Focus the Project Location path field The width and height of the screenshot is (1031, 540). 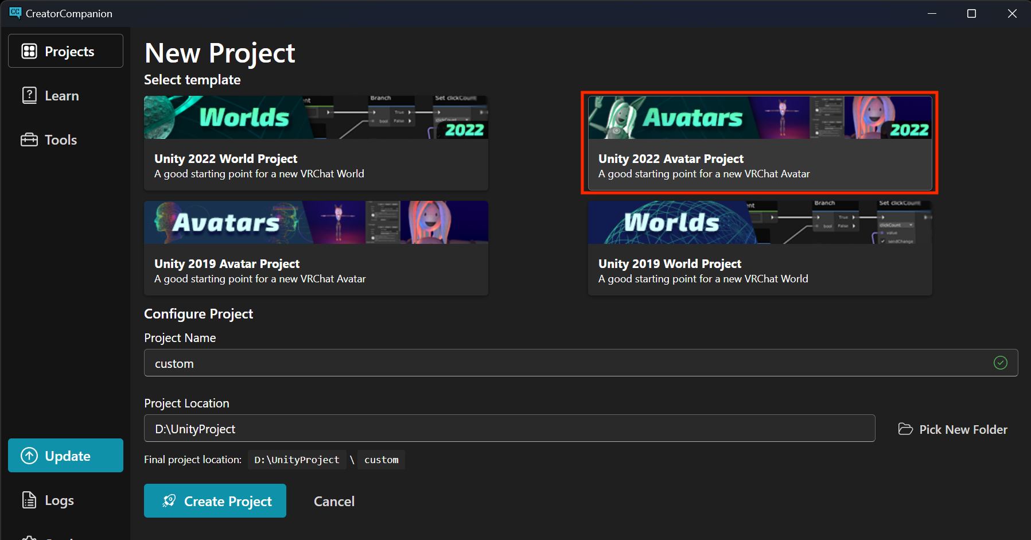click(509, 429)
